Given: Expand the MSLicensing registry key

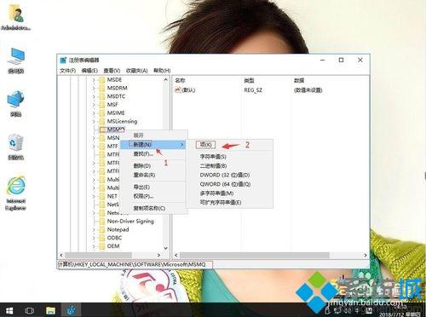Looking at the screenshot, I should pyautogui.click(x=94, y=121).
